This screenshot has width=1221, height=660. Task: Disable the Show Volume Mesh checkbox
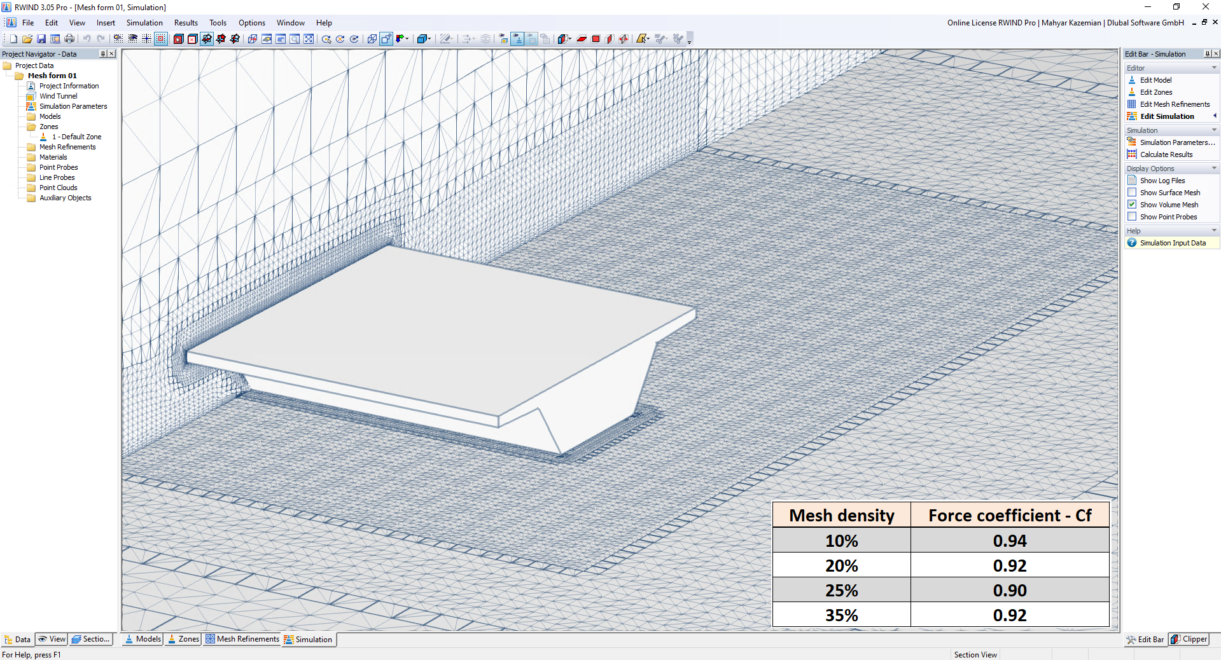coord(1133,204)
